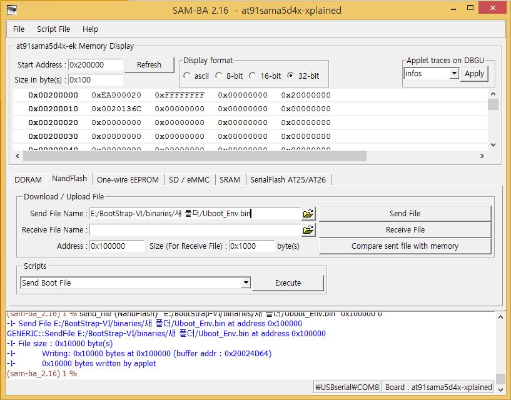Switch to the SD / eMMC tab

click(x=189, y=179)
